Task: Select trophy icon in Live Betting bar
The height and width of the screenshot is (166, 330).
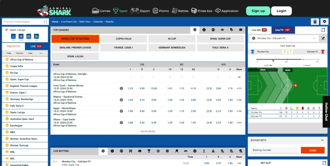Action: coord(149,151)
